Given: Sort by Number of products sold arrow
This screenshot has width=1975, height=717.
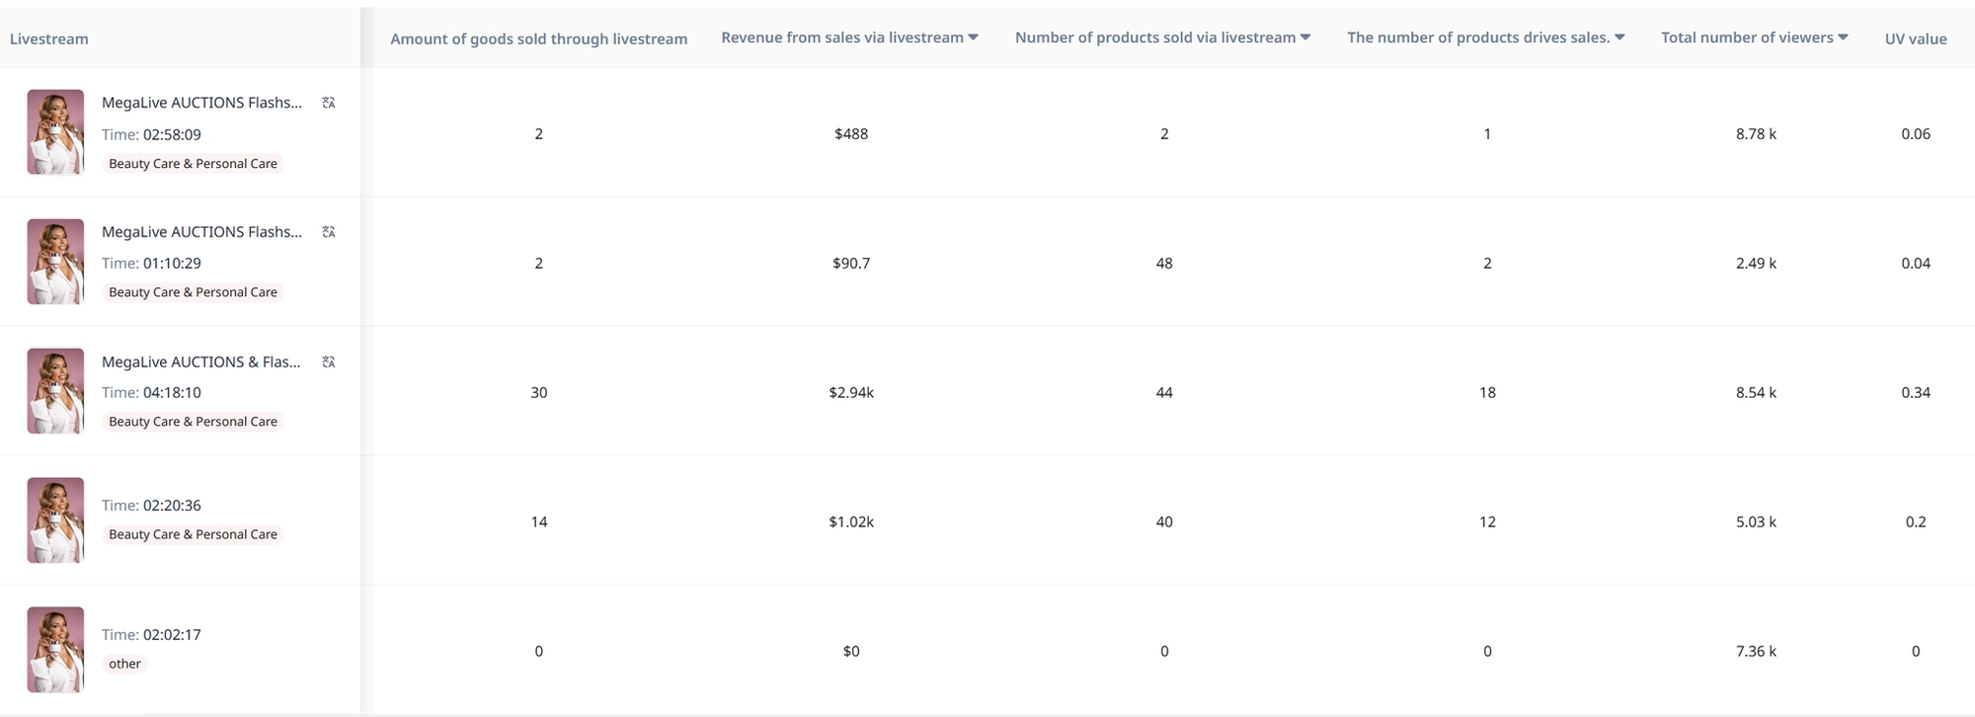Looking at the screenshot, I should tap(1305, 38).
